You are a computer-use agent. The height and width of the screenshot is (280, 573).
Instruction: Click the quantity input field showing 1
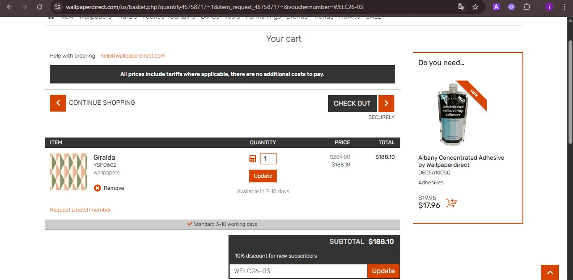click(x=268, y=159)
